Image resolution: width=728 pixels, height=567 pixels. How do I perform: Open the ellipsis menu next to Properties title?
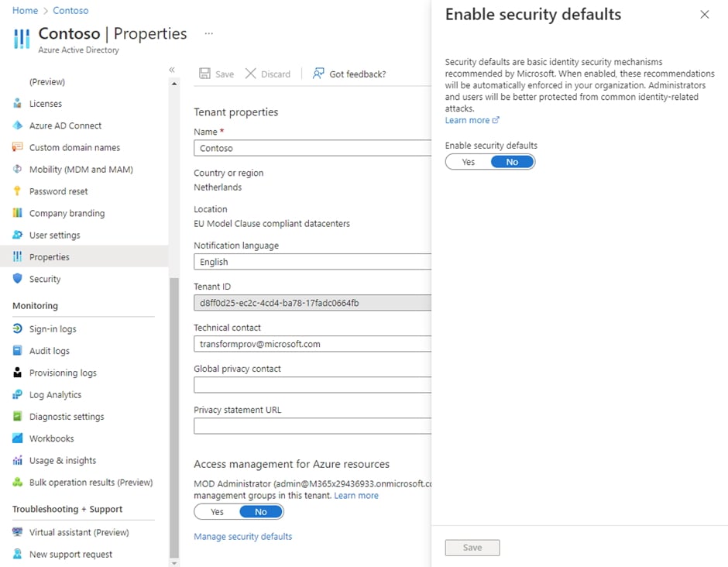208,33
